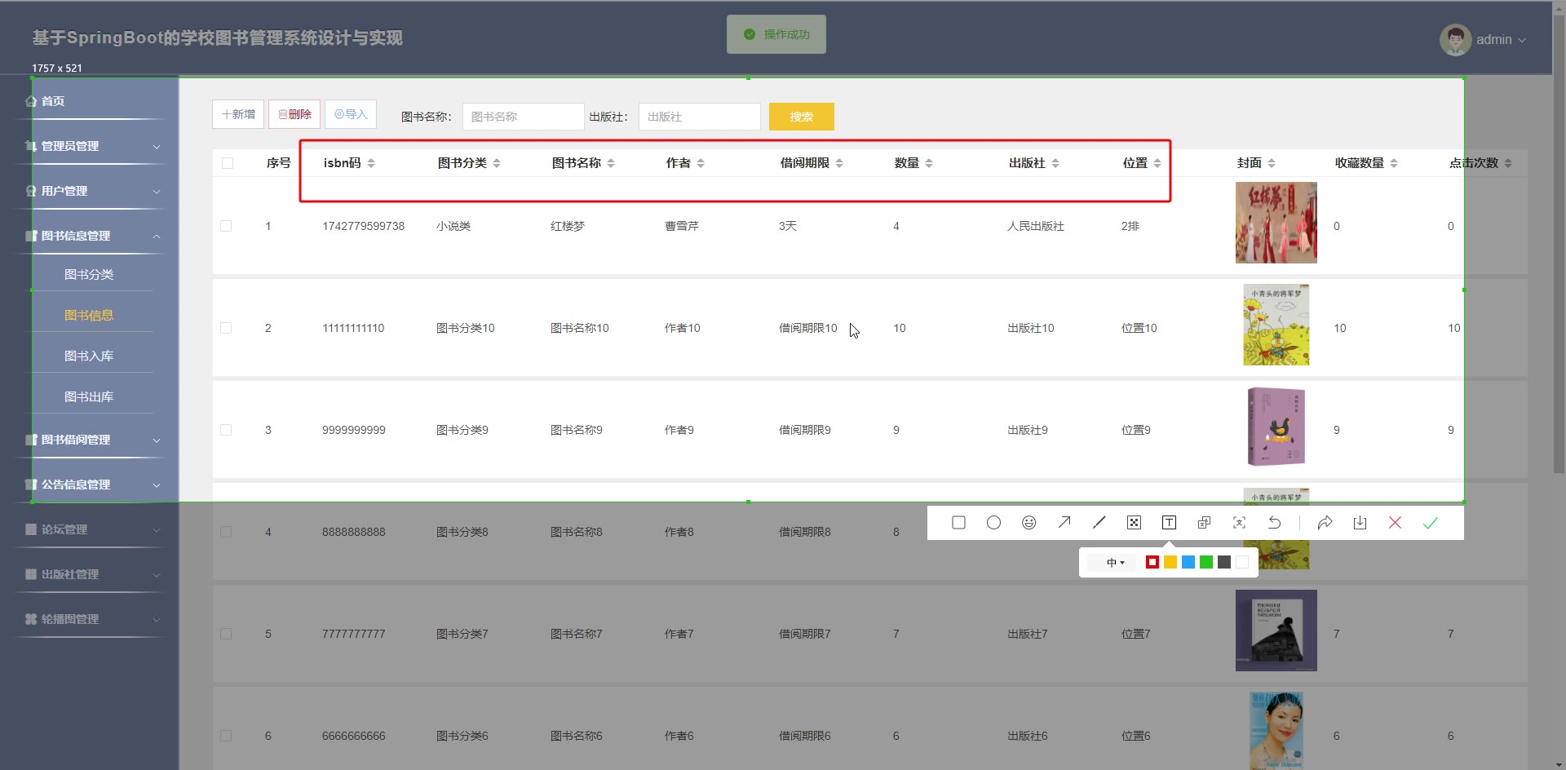Save the screenshot with download icon

point(1360,523)
